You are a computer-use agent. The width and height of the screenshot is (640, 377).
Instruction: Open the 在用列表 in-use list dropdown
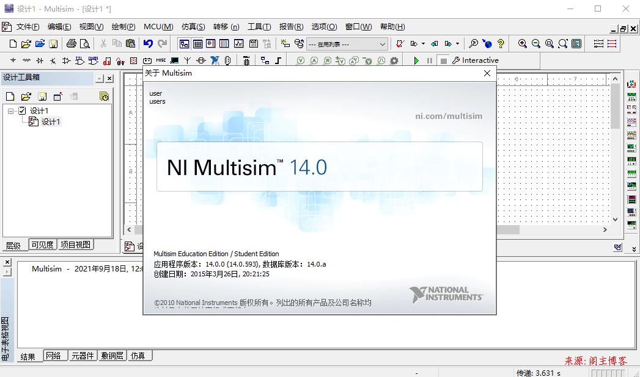pos(347,44)
